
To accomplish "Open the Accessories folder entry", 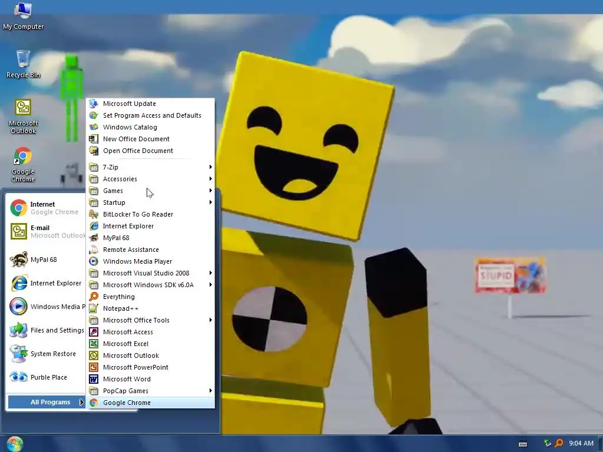I will point(150,179).
